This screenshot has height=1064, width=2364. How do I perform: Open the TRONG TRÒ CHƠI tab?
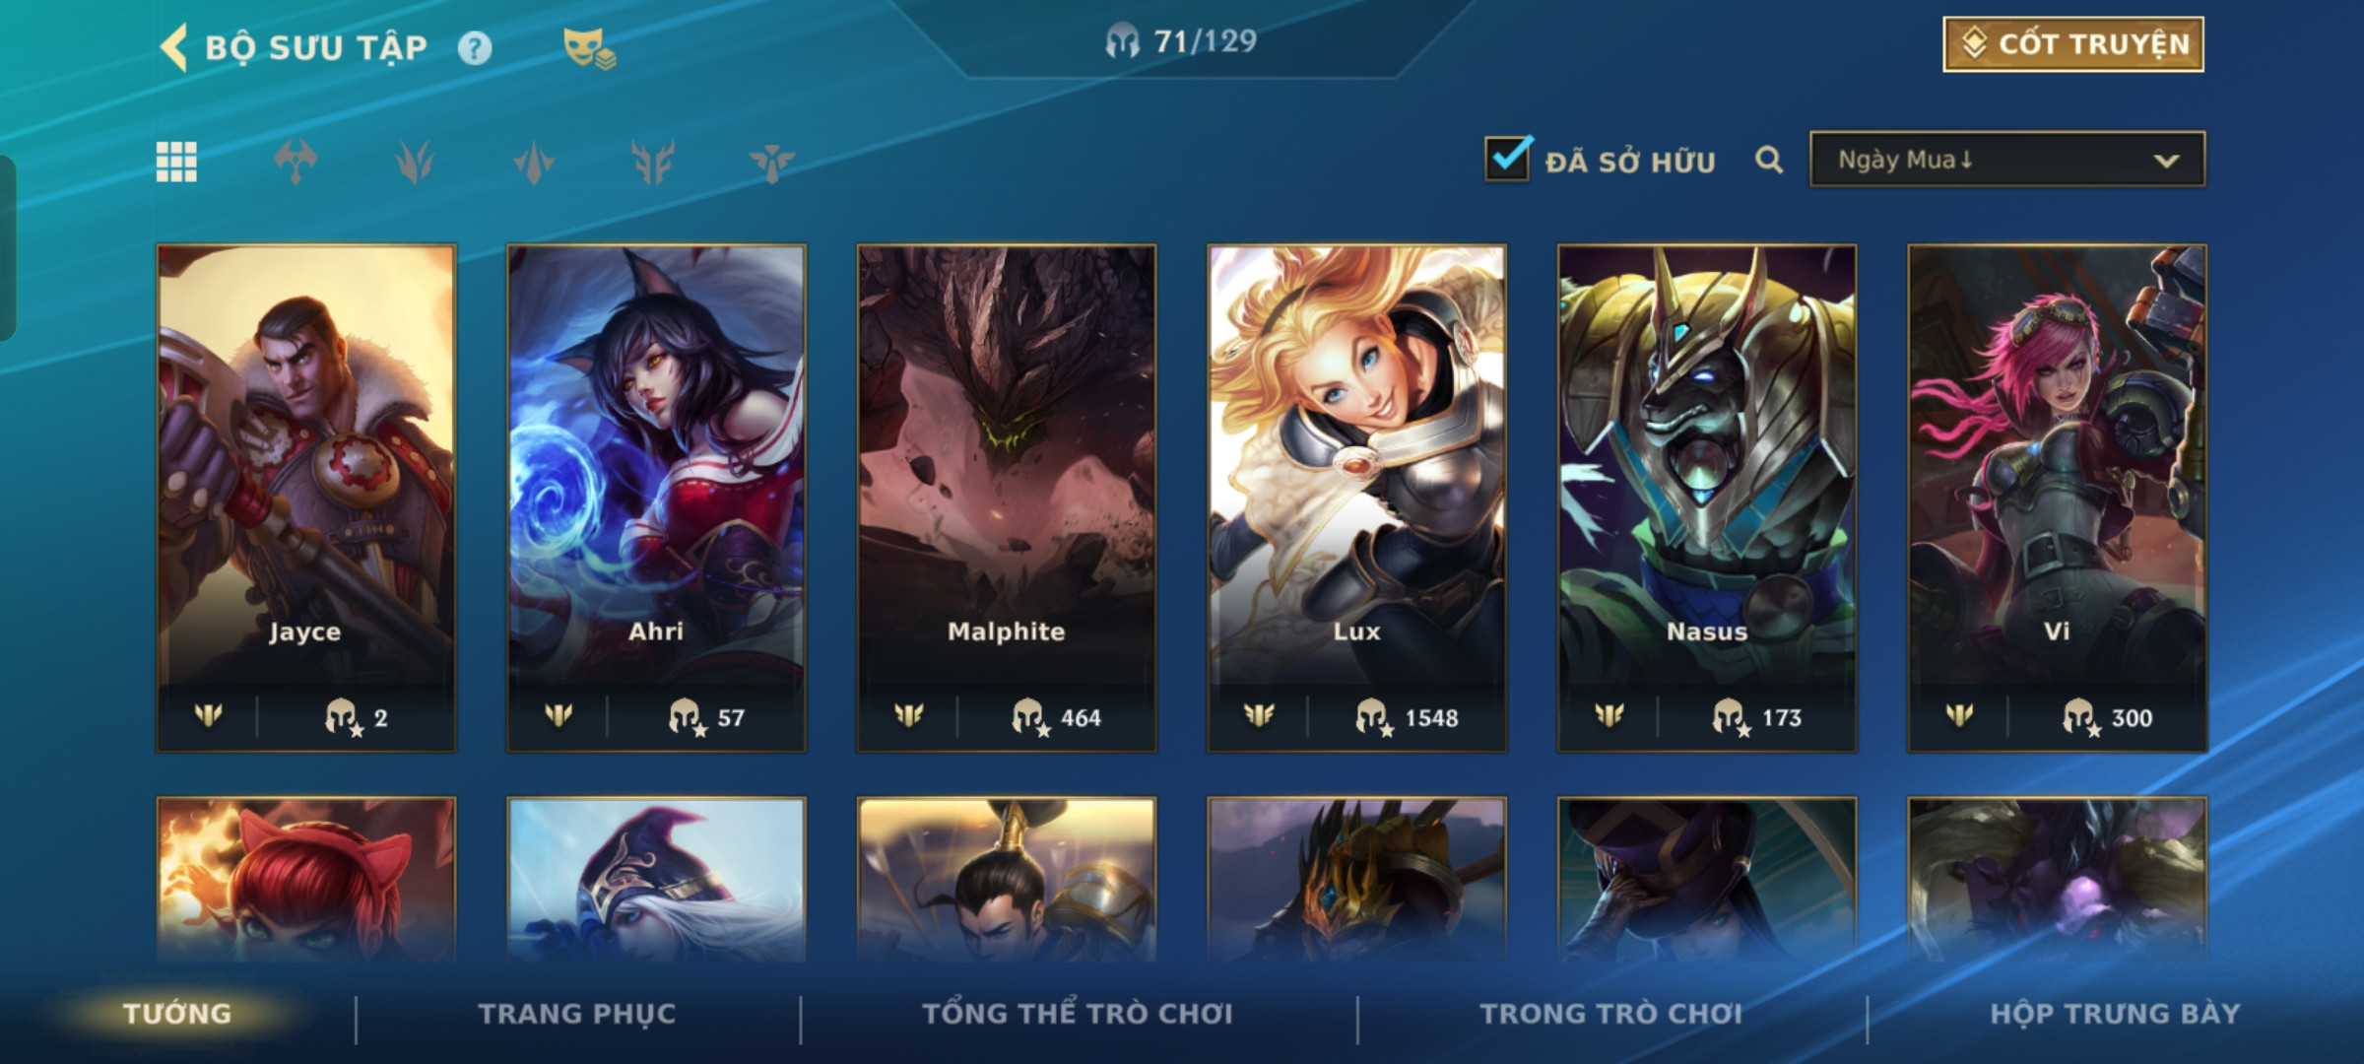coord(1611,1014)
